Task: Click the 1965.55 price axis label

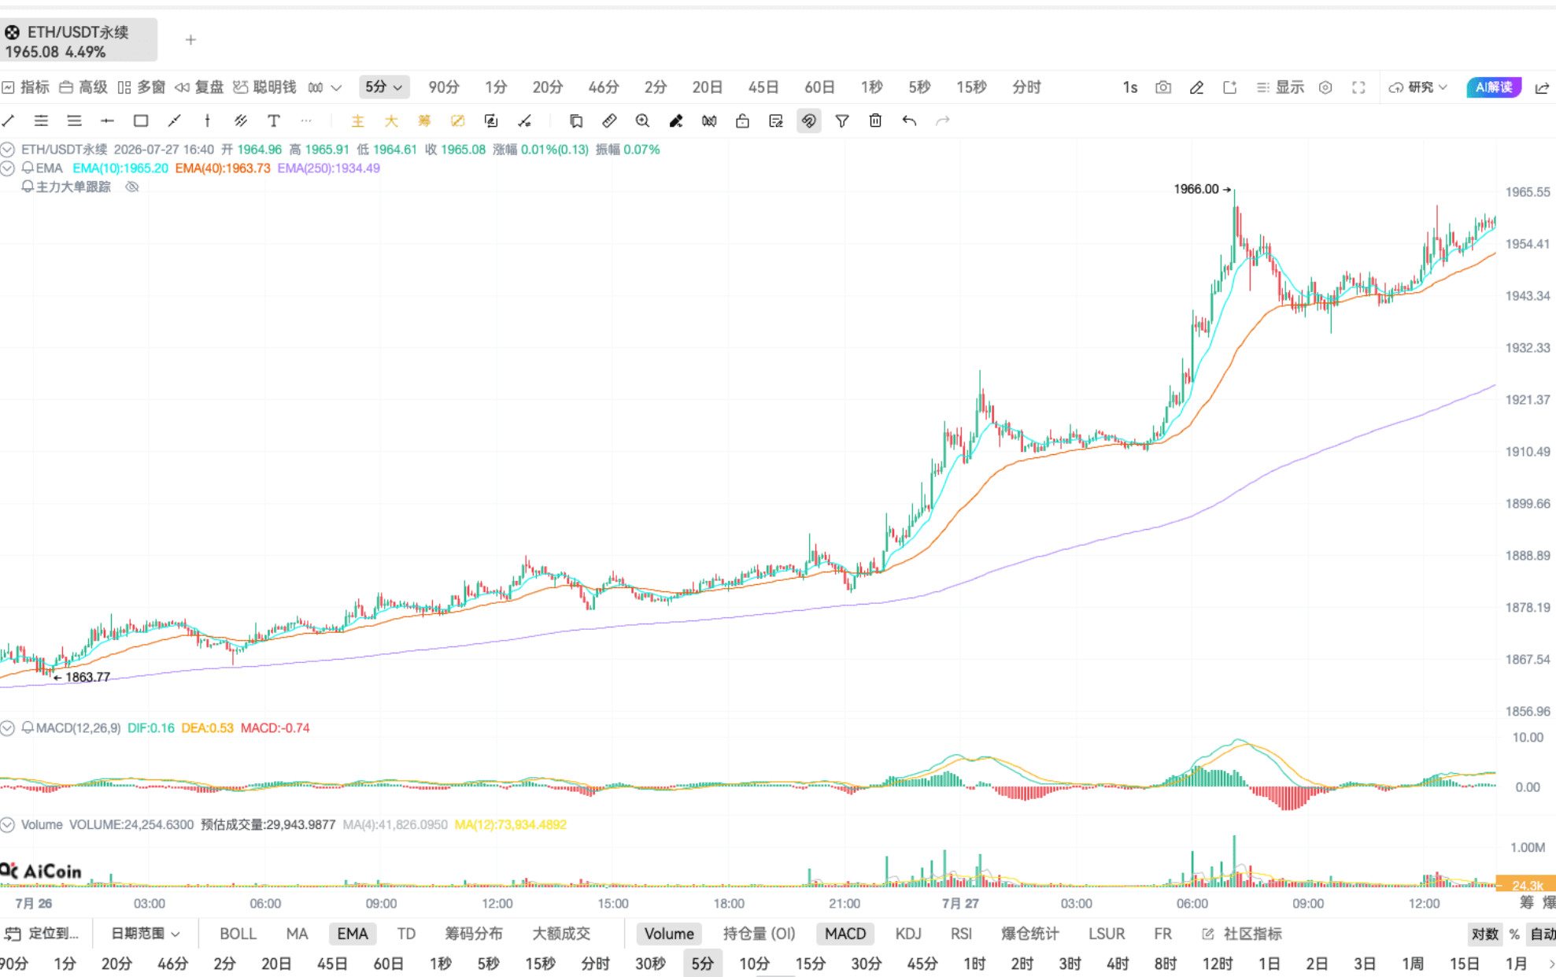Action: 1527,192
